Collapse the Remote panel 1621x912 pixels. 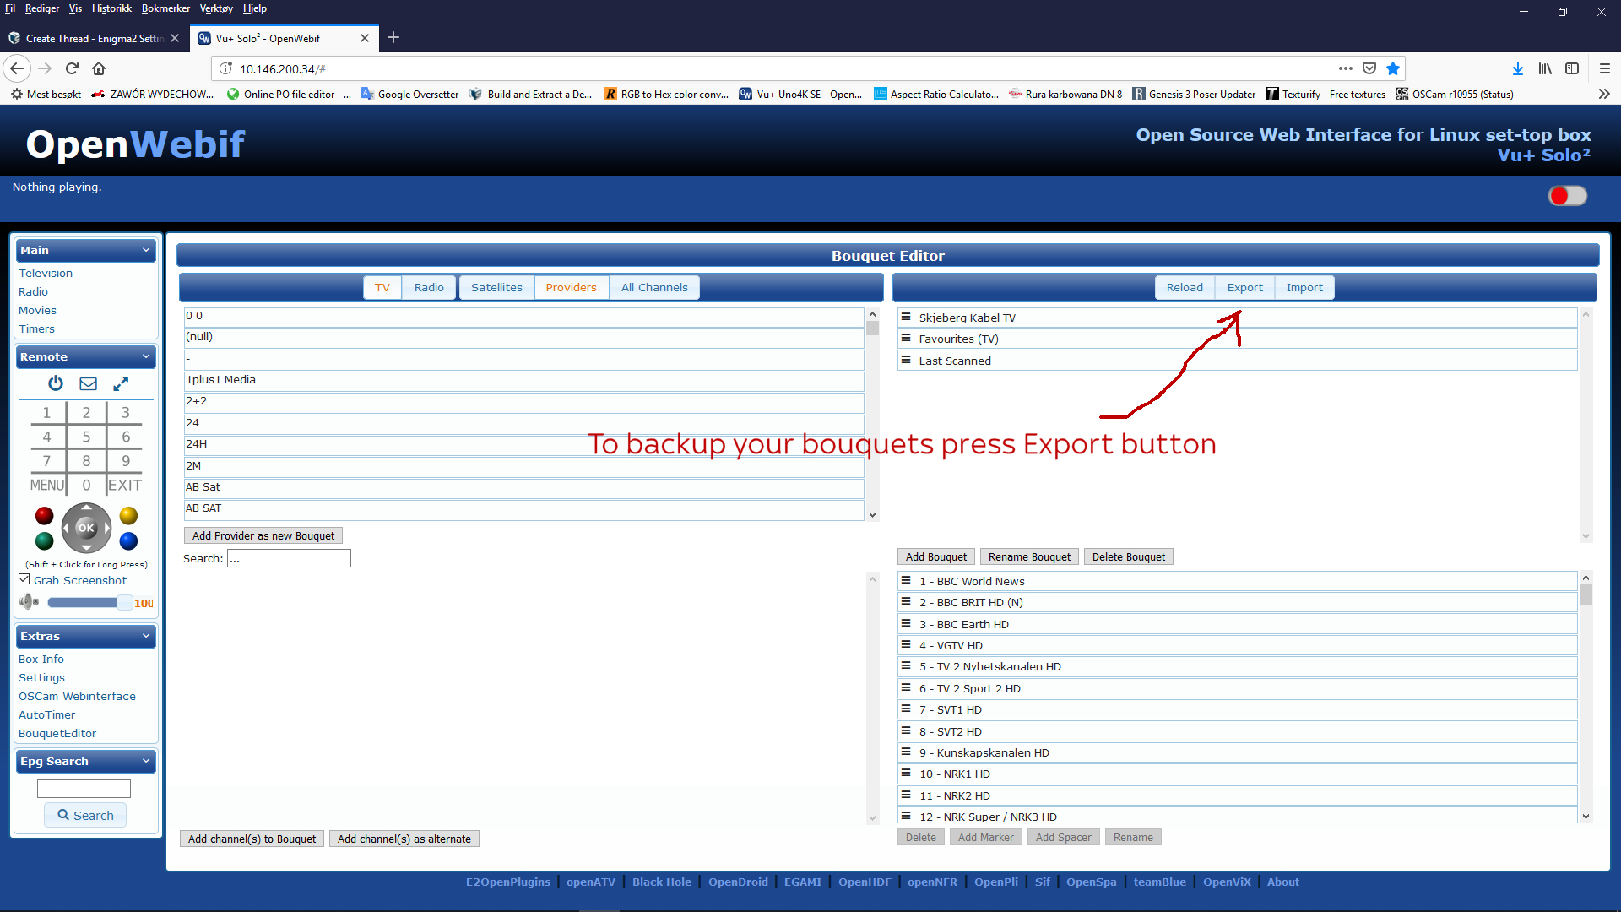[145, 356]
